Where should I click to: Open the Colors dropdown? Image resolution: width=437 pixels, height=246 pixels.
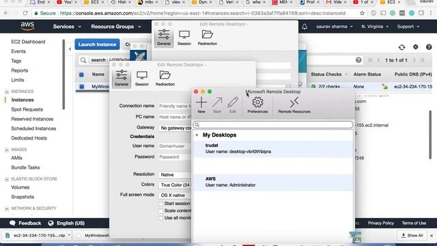click(175, 185)
